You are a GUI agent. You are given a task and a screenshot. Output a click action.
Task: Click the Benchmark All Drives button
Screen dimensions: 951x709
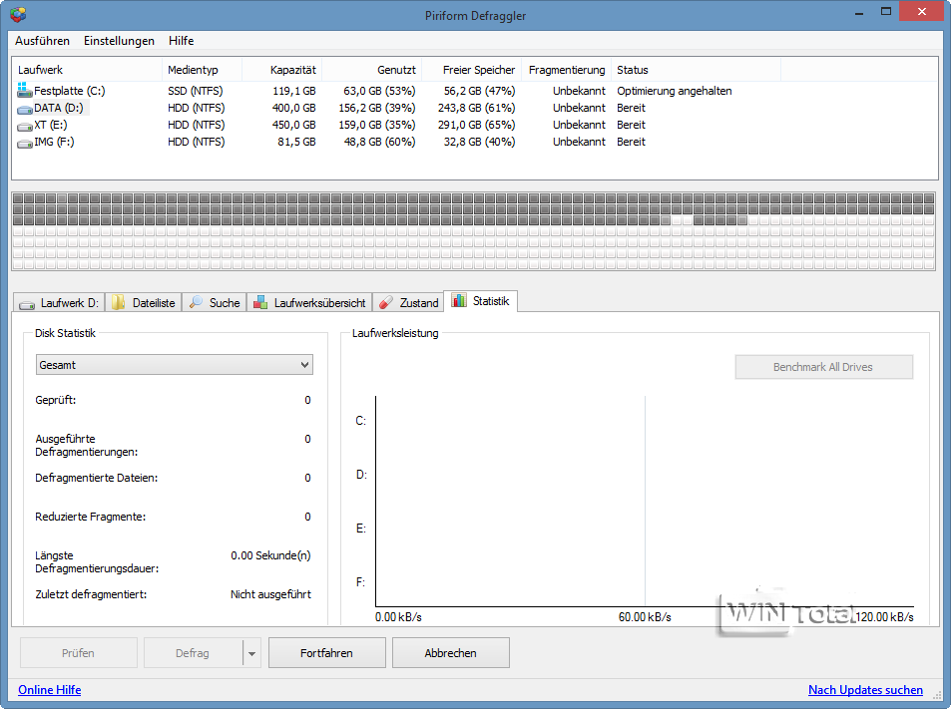[x=823, y=367]
